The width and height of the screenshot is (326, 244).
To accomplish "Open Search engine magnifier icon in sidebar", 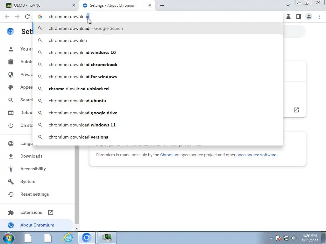I will pos(11,100).
